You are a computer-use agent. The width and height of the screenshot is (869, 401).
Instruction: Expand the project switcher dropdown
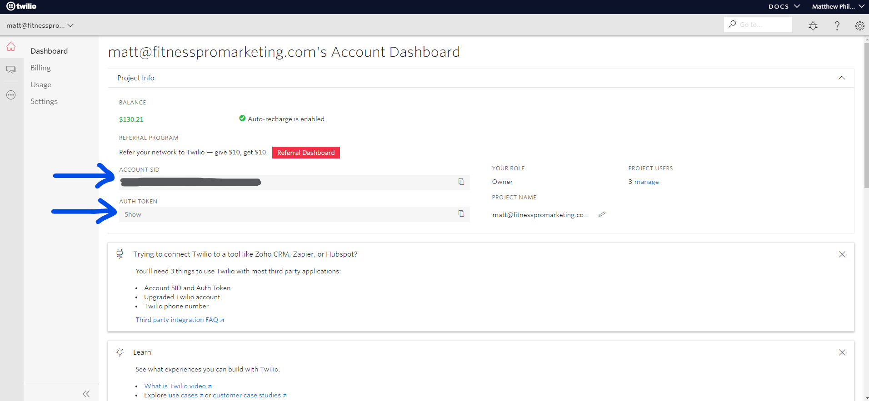[40, 25]
